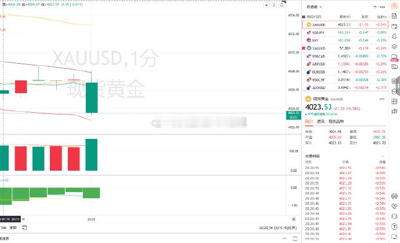Expand the watchlist group dropdown
The image size is (400, 243).
click(314, 7)
